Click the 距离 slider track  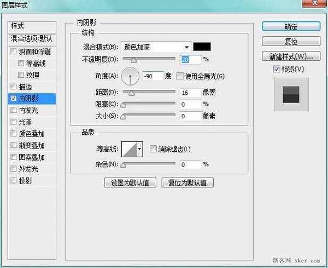tap(149, 92)
